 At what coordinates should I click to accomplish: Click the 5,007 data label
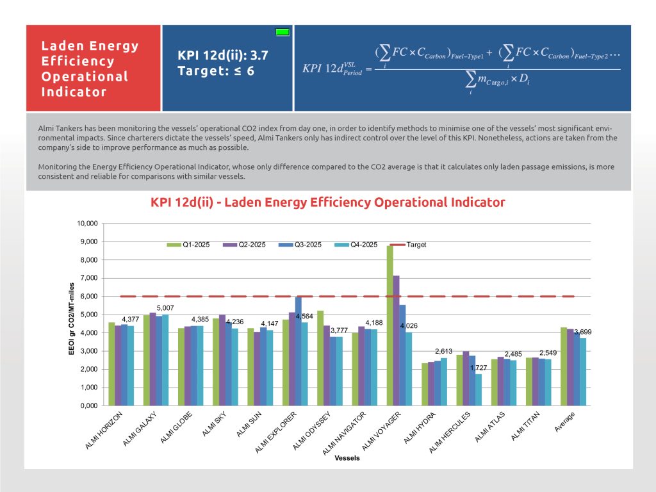[156, 308]
